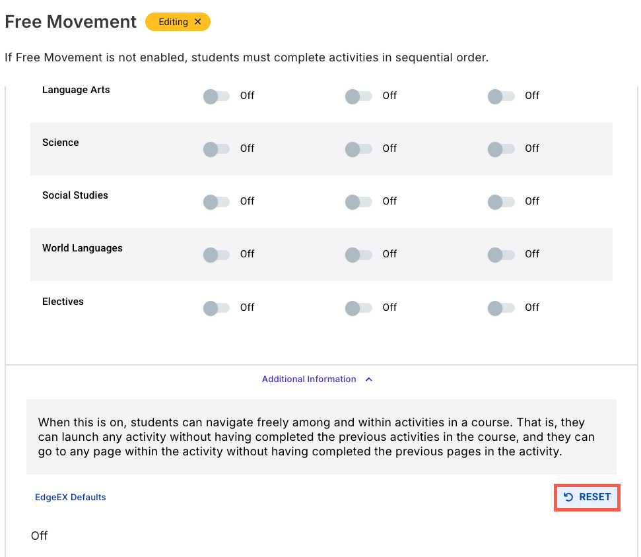Close the Editing badge with the X icon
This screenshot has height=557, width=641.
198,22
